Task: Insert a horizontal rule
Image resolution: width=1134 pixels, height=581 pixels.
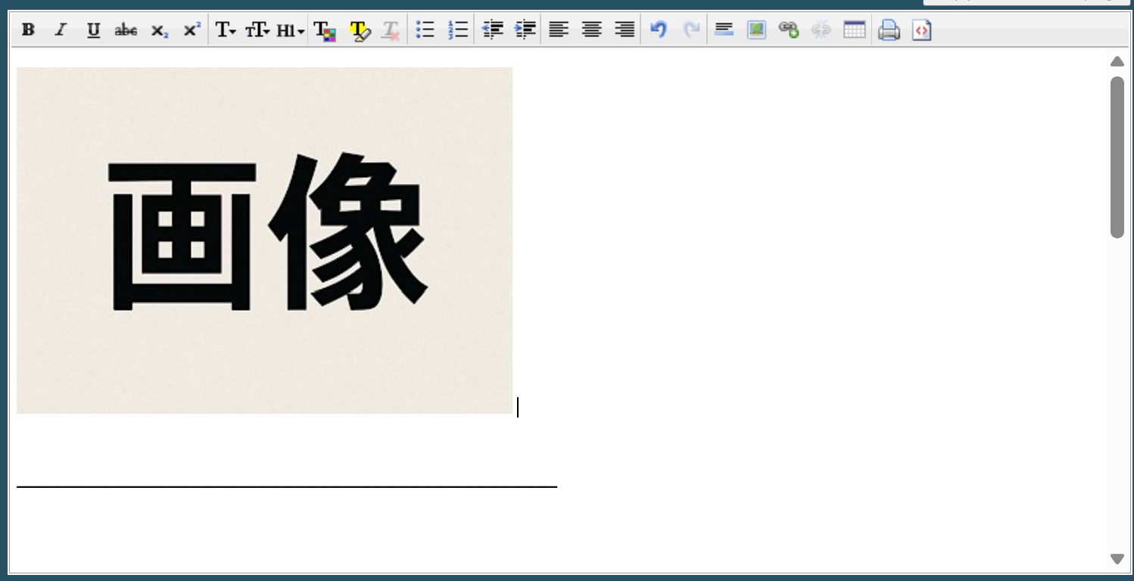Action: click(724, 30)
